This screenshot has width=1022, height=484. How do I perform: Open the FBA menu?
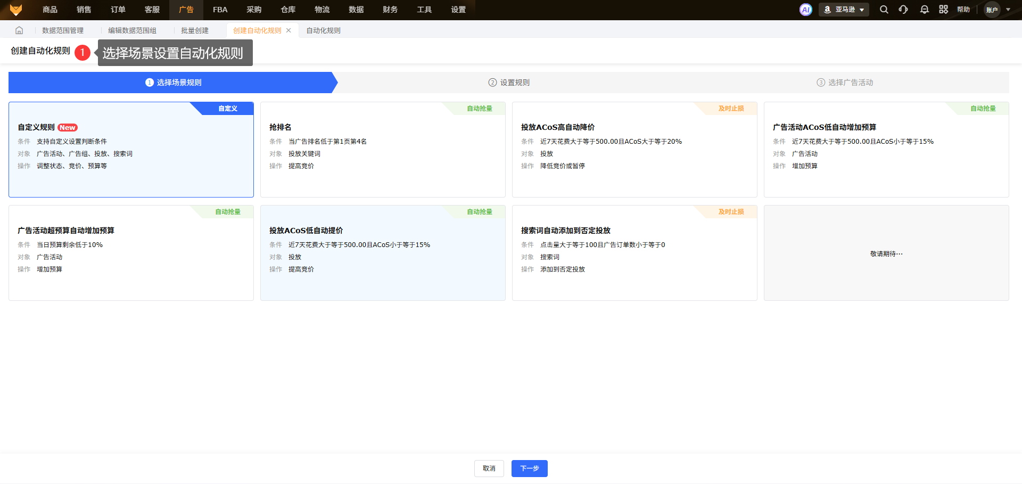[220, 10]
